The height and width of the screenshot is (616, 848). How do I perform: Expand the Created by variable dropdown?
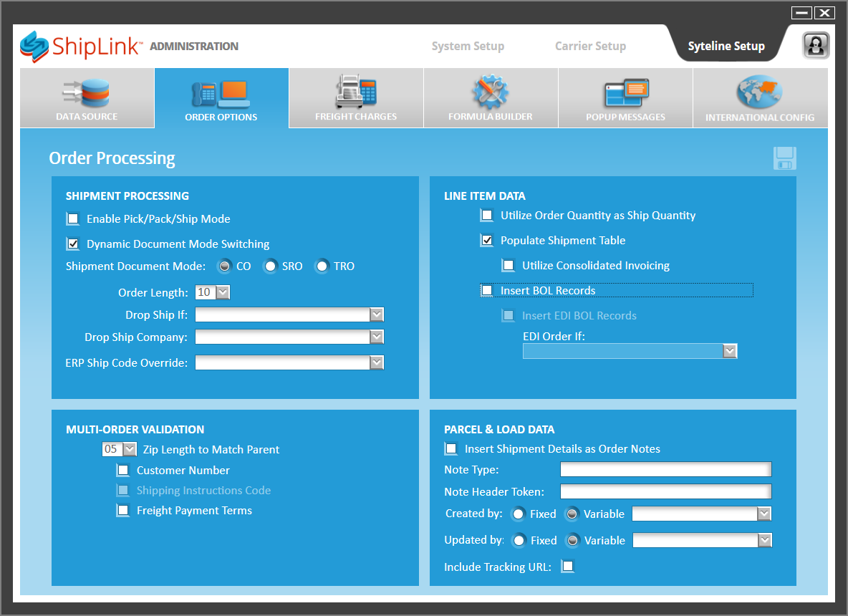point(763,514)
